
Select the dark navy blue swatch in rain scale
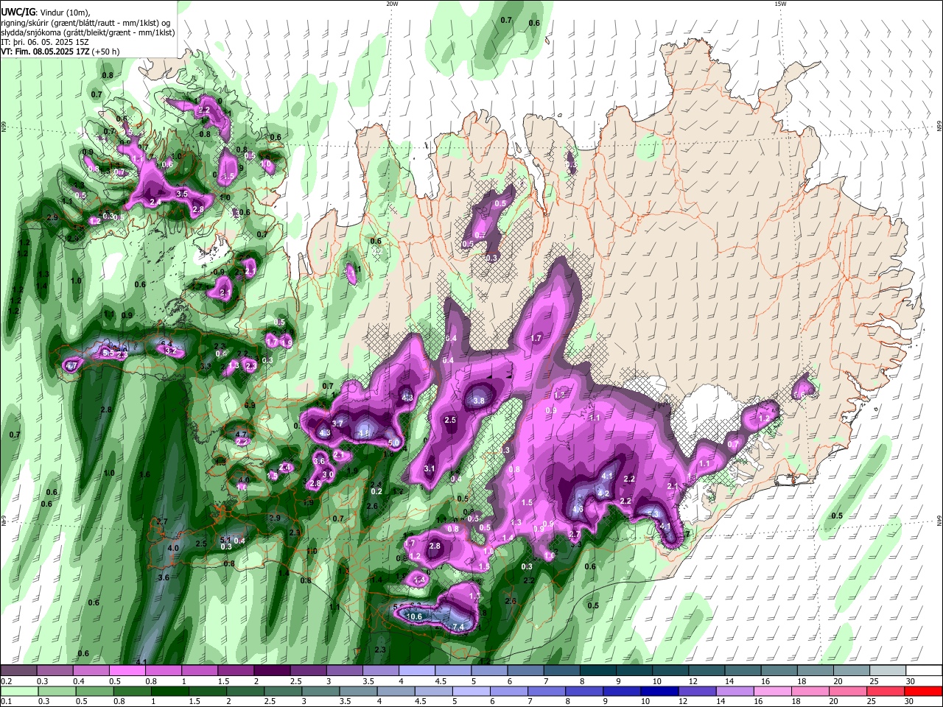click(x=660, y=691)
